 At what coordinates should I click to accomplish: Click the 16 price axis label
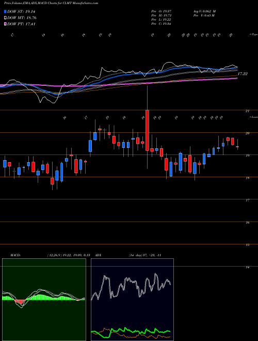(247, 223)
